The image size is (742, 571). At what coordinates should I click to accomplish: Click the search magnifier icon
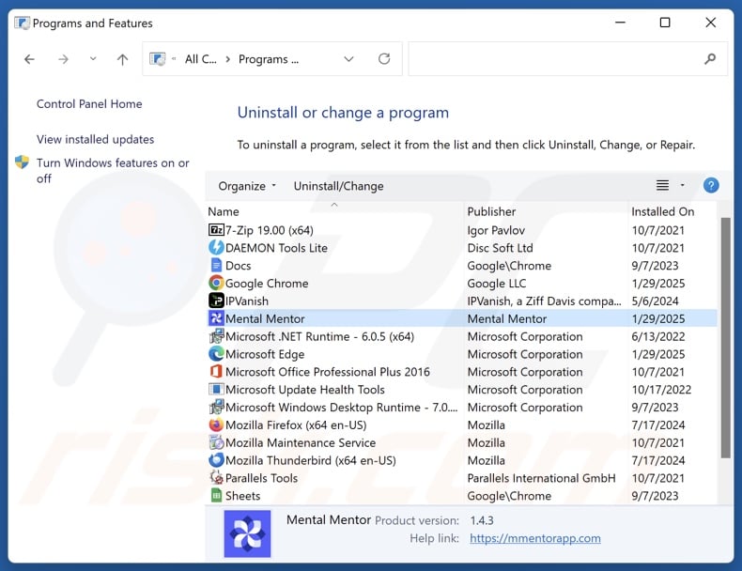click(x=710, y=59)
